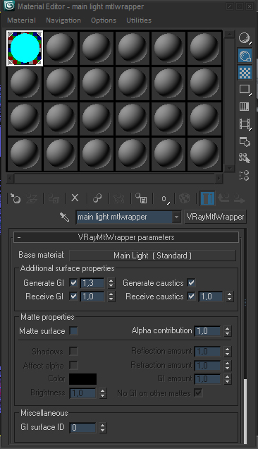The width and height of the screenshot is (258, 449).
Task: Toggle the Shadows checkbox
Action: tap(73, 351)
